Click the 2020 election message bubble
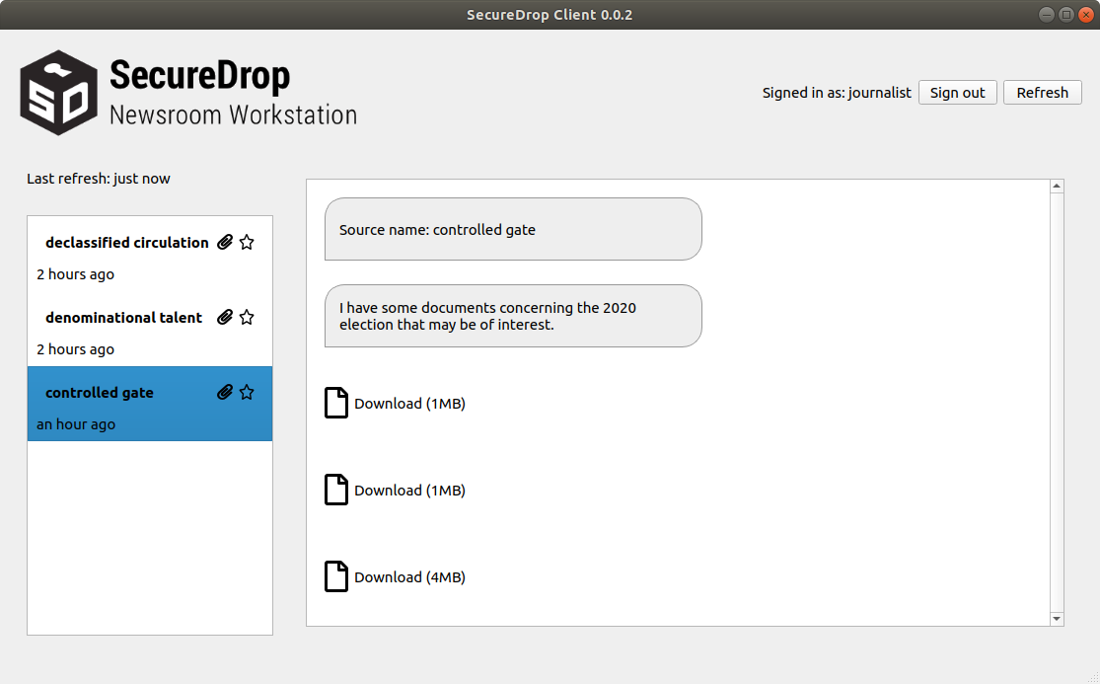 513,316
